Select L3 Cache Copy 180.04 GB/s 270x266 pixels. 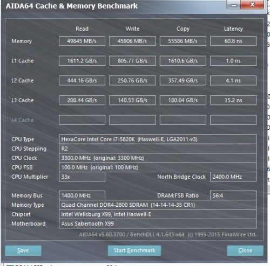click(183, 100)
